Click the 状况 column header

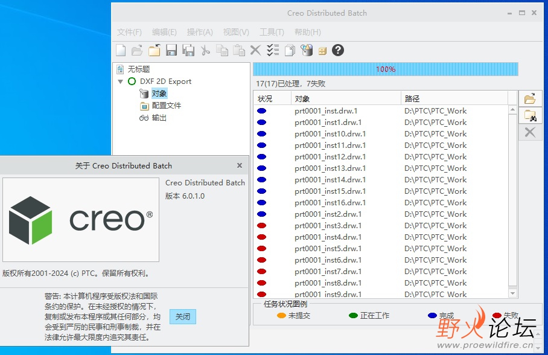pyautogui.click(x=273, y=98)
